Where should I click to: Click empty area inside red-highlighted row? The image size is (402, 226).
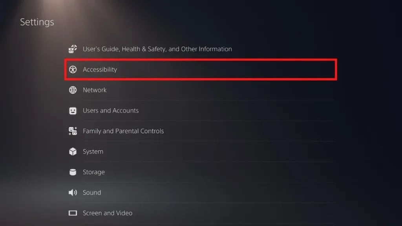236,69
